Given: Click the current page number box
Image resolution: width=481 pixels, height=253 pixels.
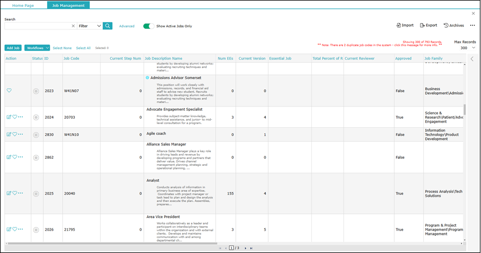Looking at the screenshot, I should point(231,248).
